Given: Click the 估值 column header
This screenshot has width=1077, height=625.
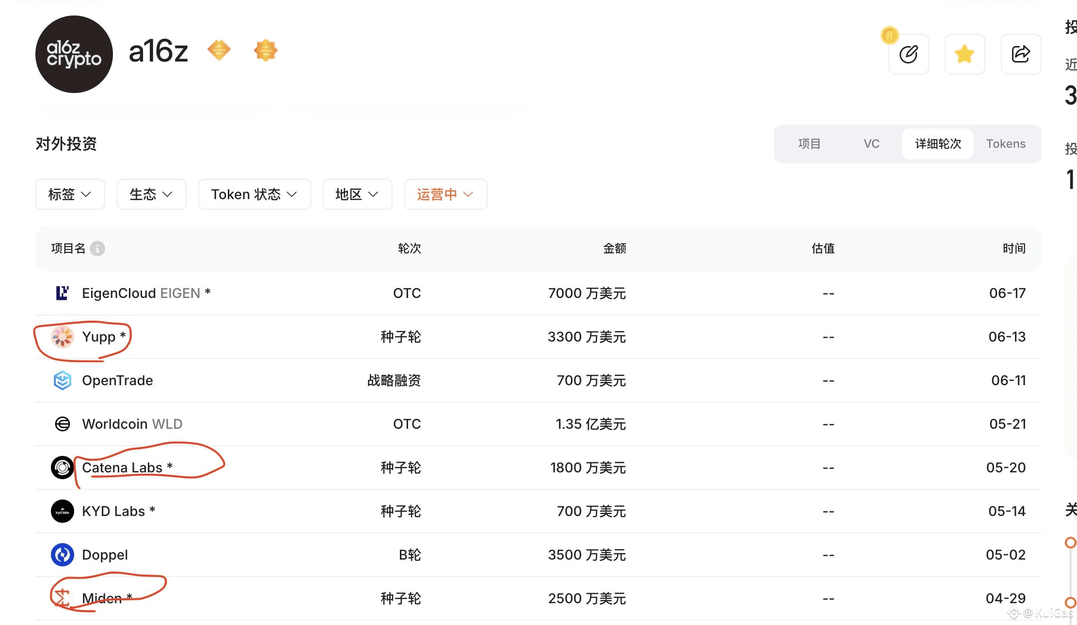Looking at the screenshot, I should click(823, 249).
